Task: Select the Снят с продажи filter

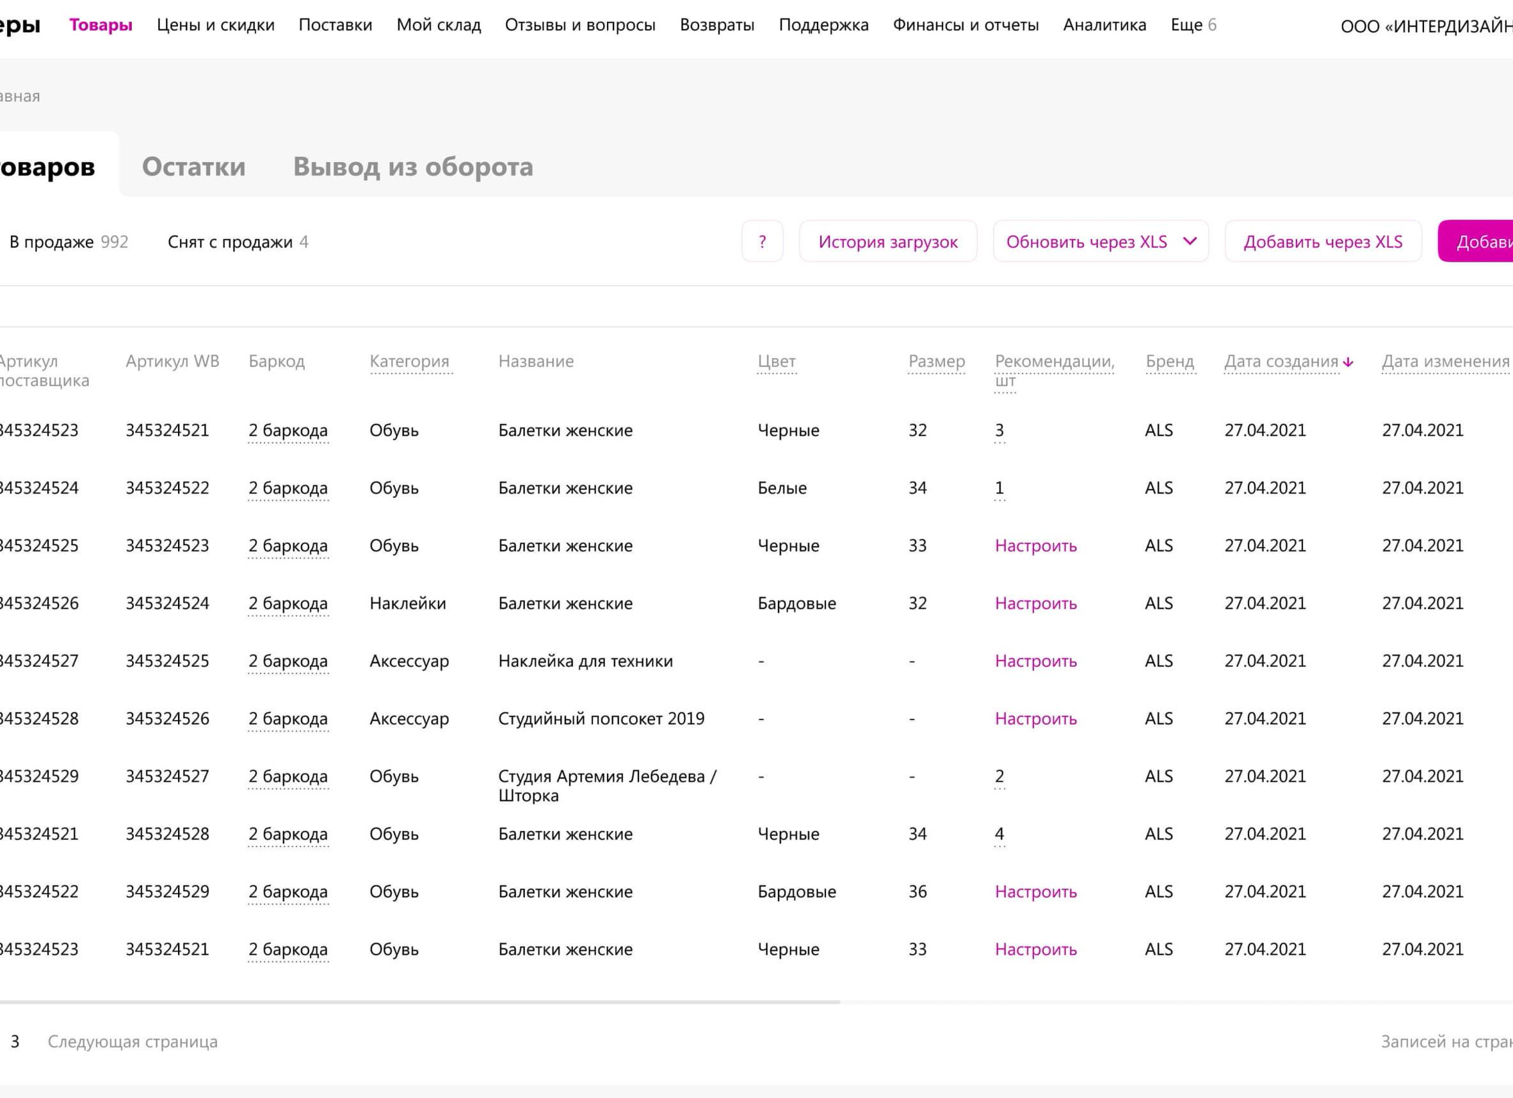Action: point(238,242)
